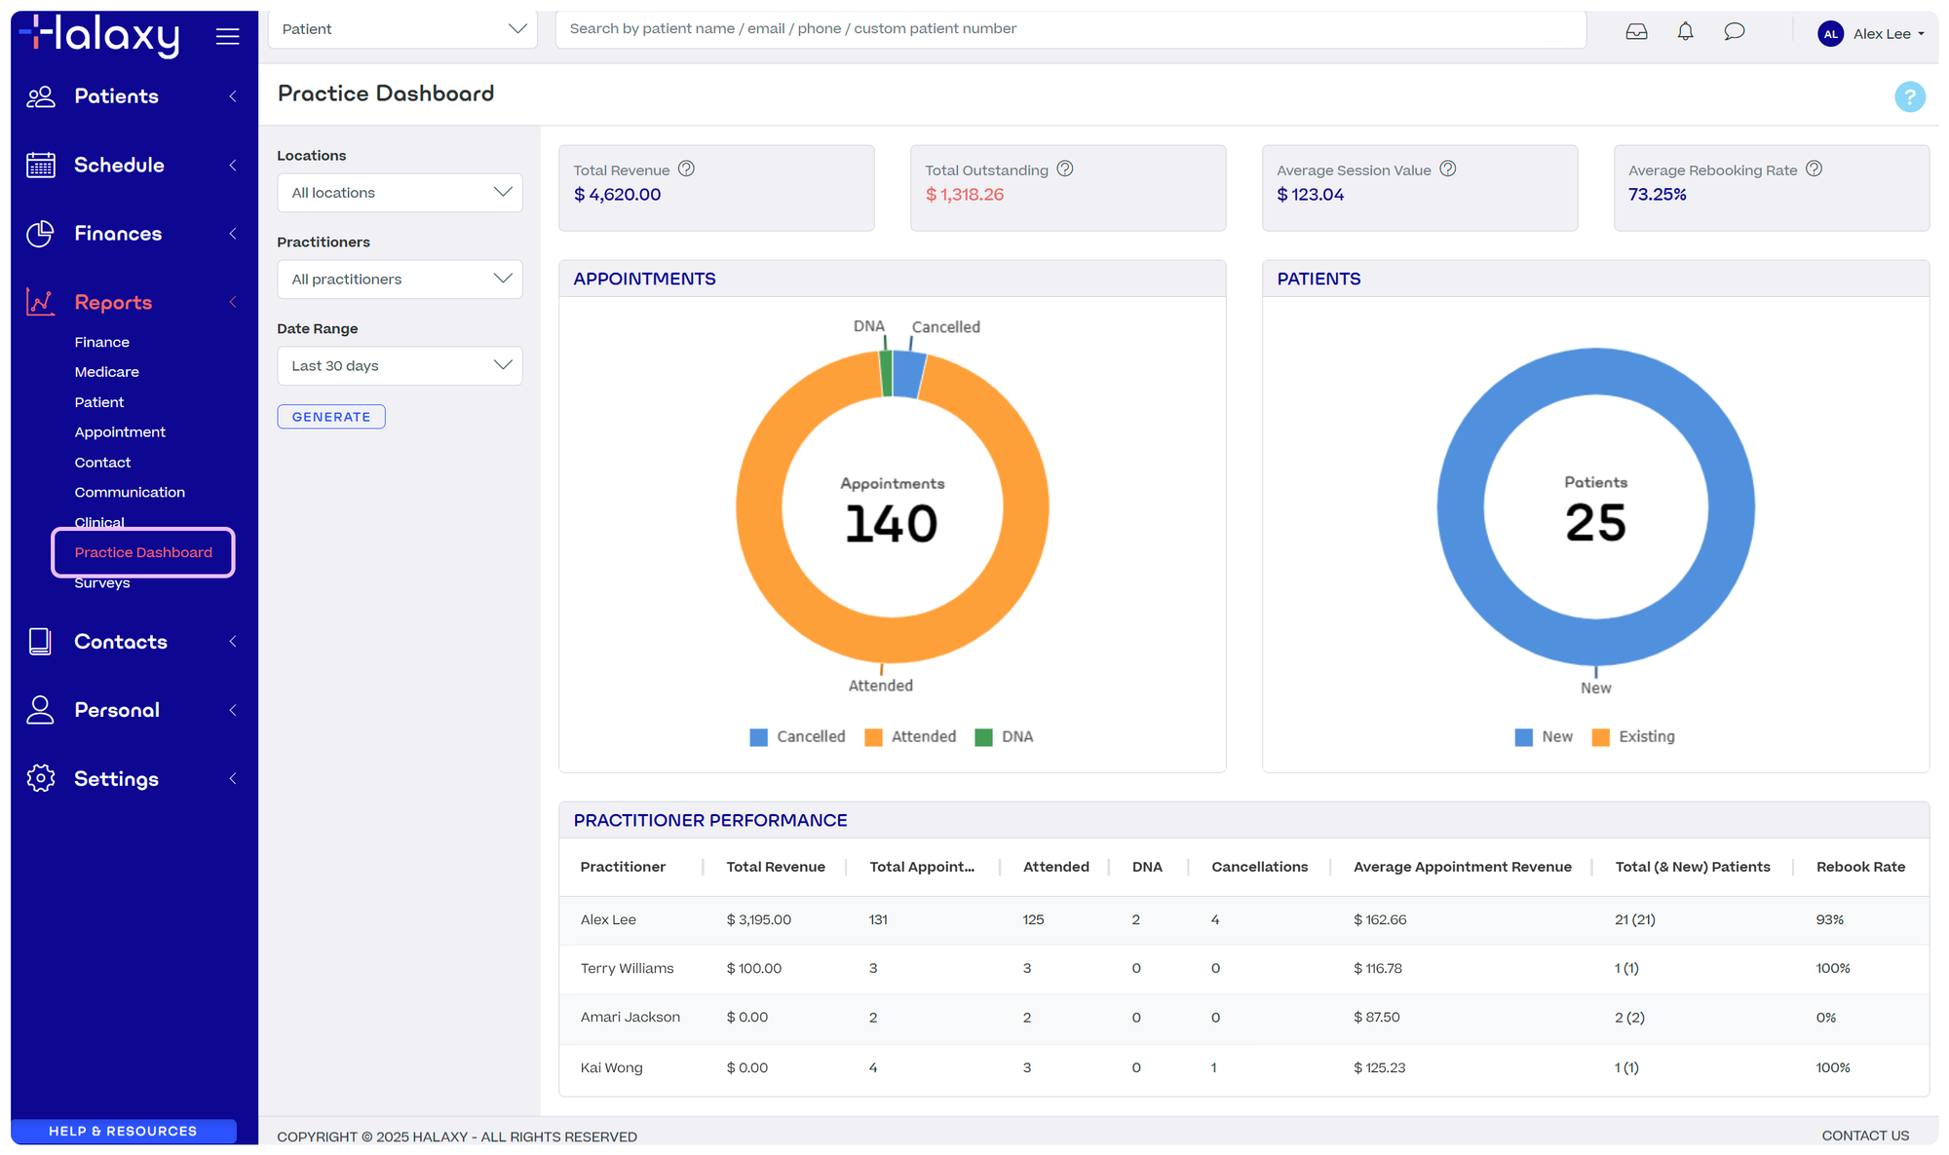Open the Last 30 days dropdown
The image size is (1949, 1155).
[400, 366]
